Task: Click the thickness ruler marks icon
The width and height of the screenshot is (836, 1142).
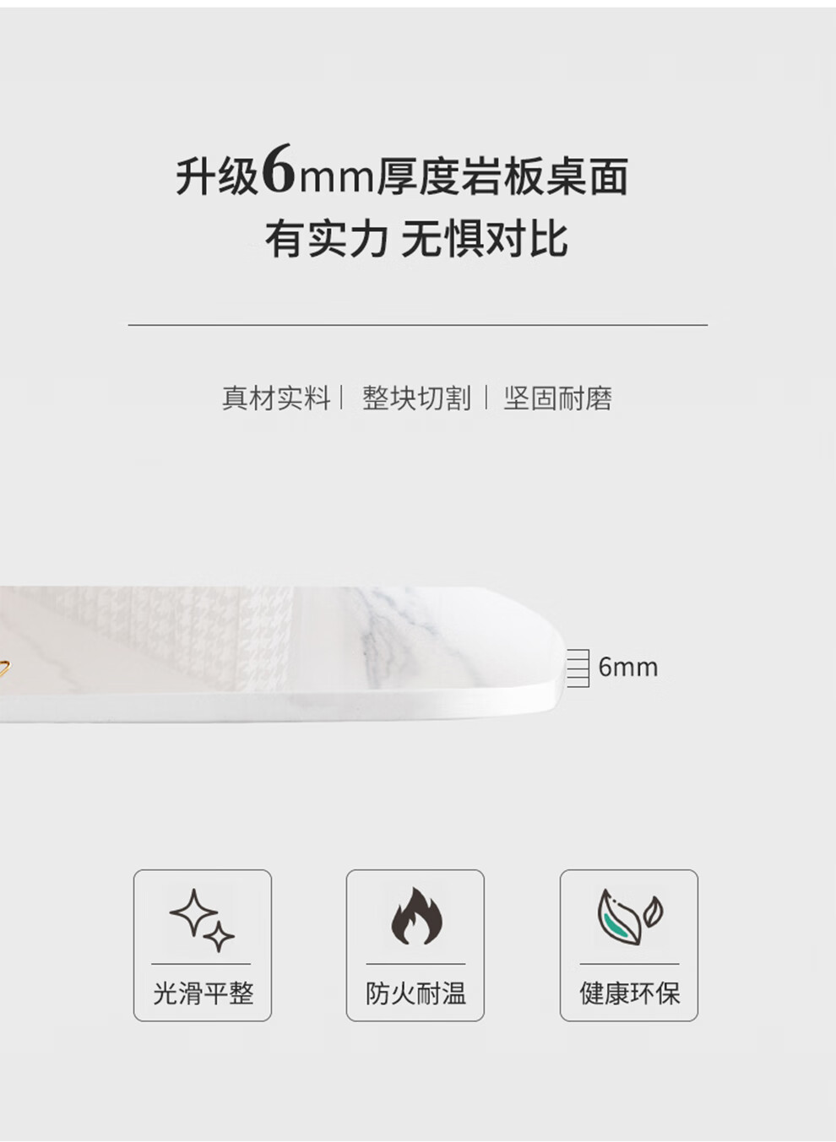Action: 578,668
